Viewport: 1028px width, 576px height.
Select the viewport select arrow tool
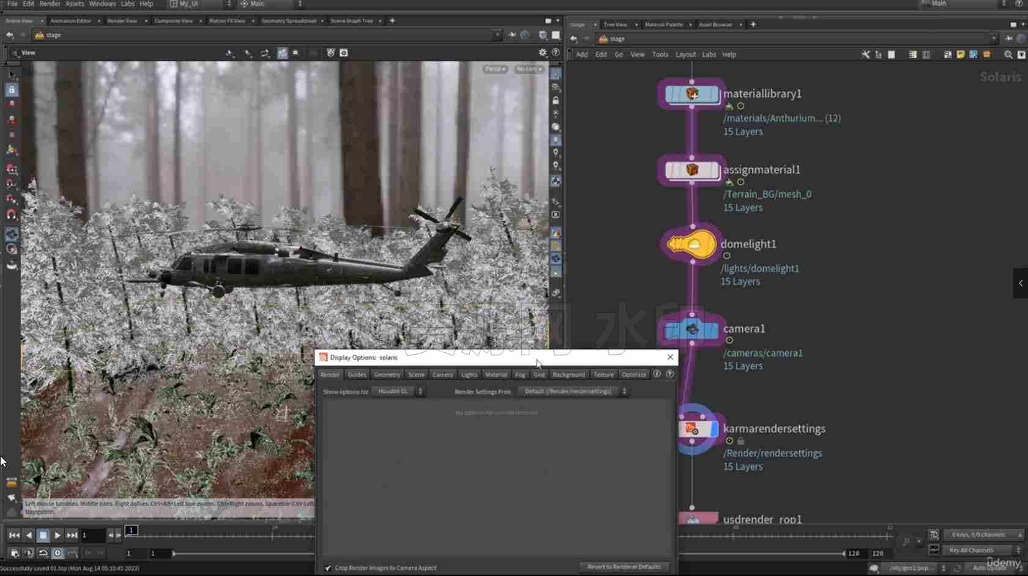(x=12, y=75)
